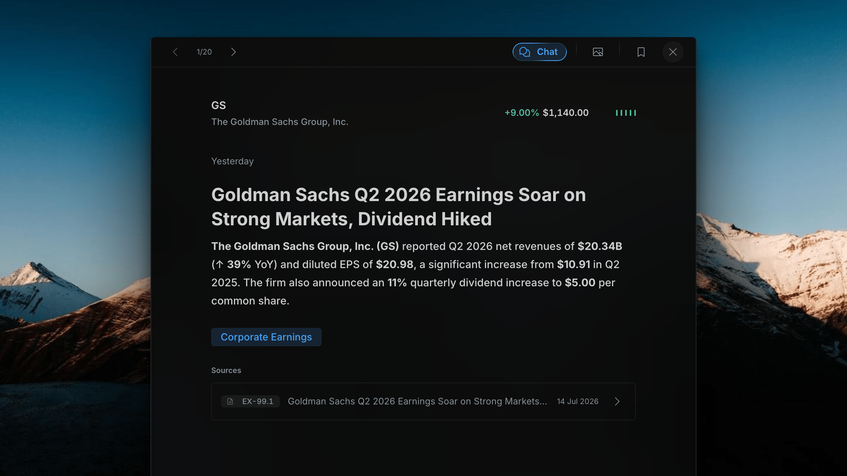The width and height of the screenshot is (847, 476).
Task: Select the GS ticker symbol
Action: click(x=218, y=105)
